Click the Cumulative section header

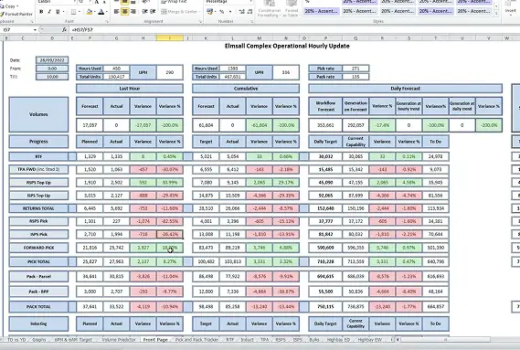(246, 89)
